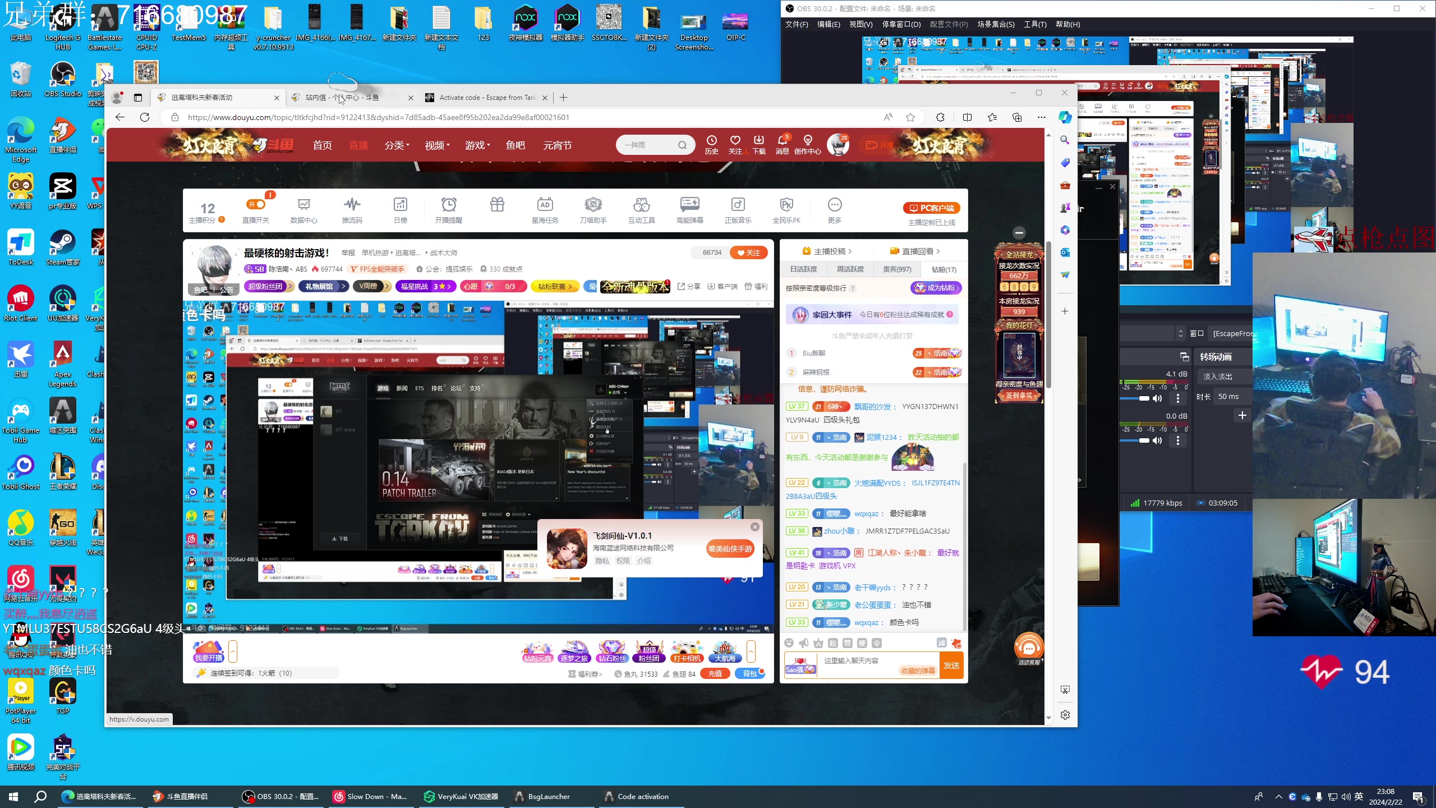Viewport: 1436px width, 808px height.
Task: Click the Douyu search box
Action: [x=655, y=145]
